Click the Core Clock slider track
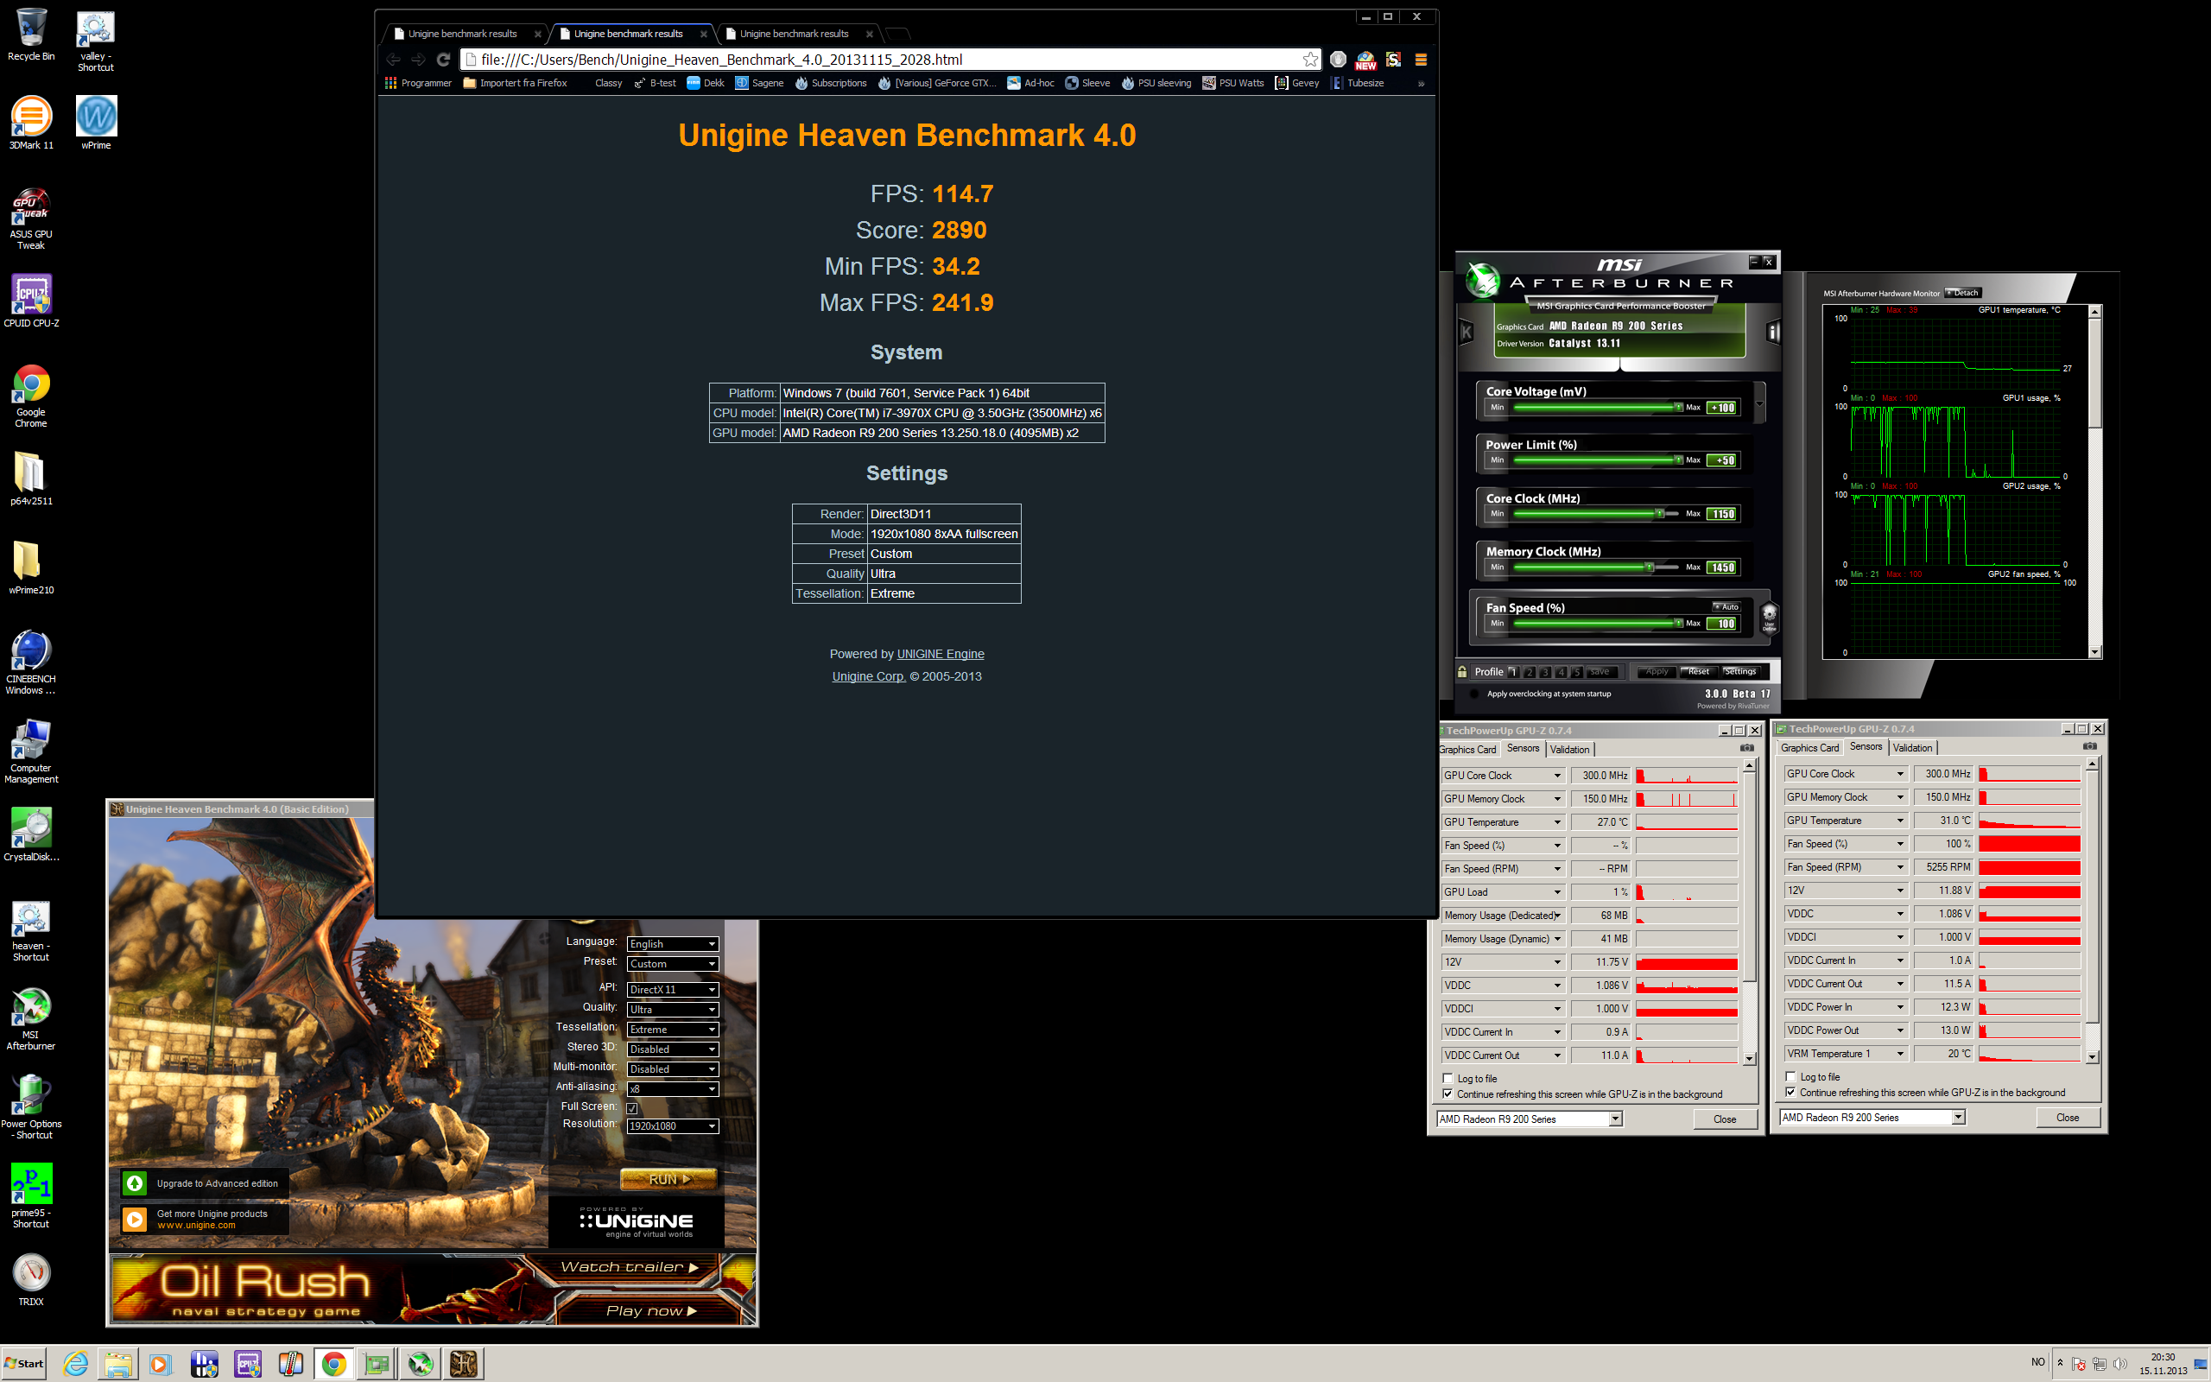 coord(1597,514)
